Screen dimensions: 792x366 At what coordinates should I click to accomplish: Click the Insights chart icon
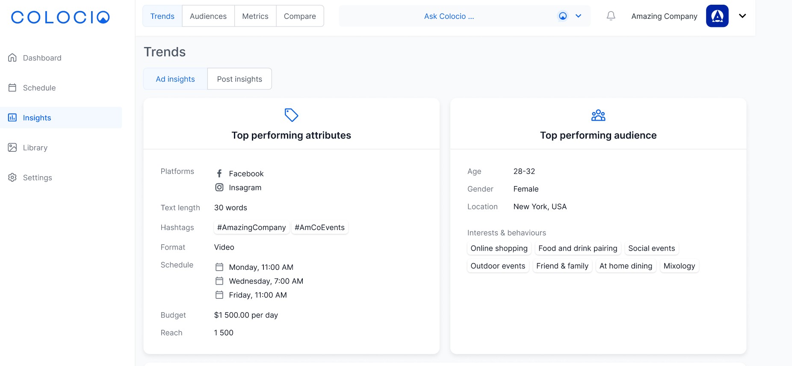[x=12, y=118]
